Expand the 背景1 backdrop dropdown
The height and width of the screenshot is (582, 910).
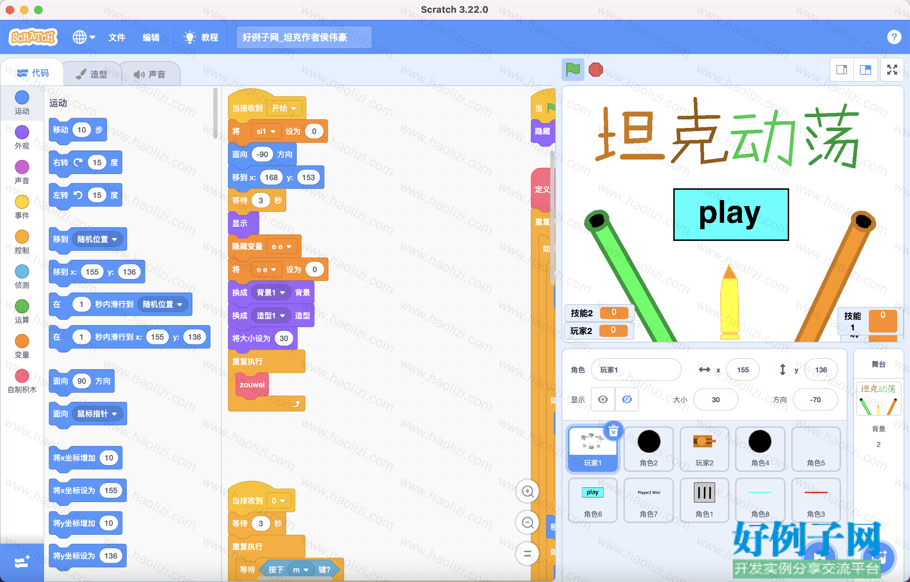point(271,292)
